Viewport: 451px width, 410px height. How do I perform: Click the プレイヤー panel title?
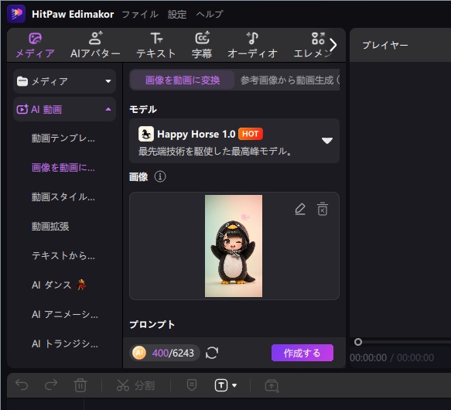385,45
